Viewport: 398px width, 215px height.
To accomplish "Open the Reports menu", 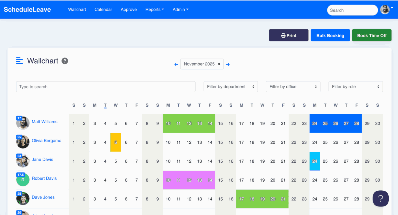I will point(155,9).
